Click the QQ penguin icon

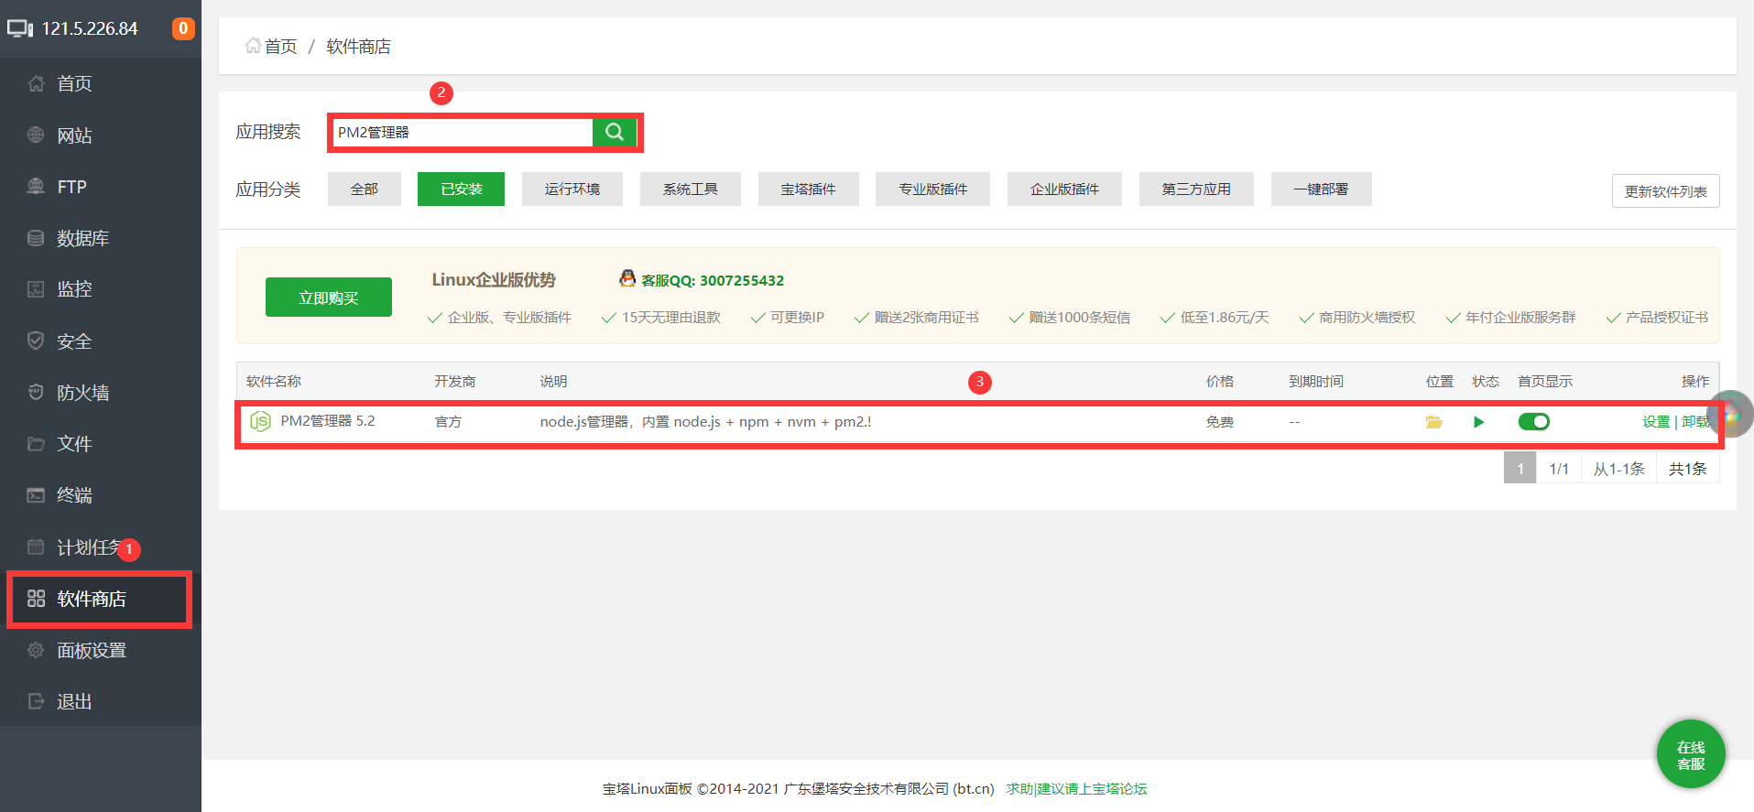[627, 278]
